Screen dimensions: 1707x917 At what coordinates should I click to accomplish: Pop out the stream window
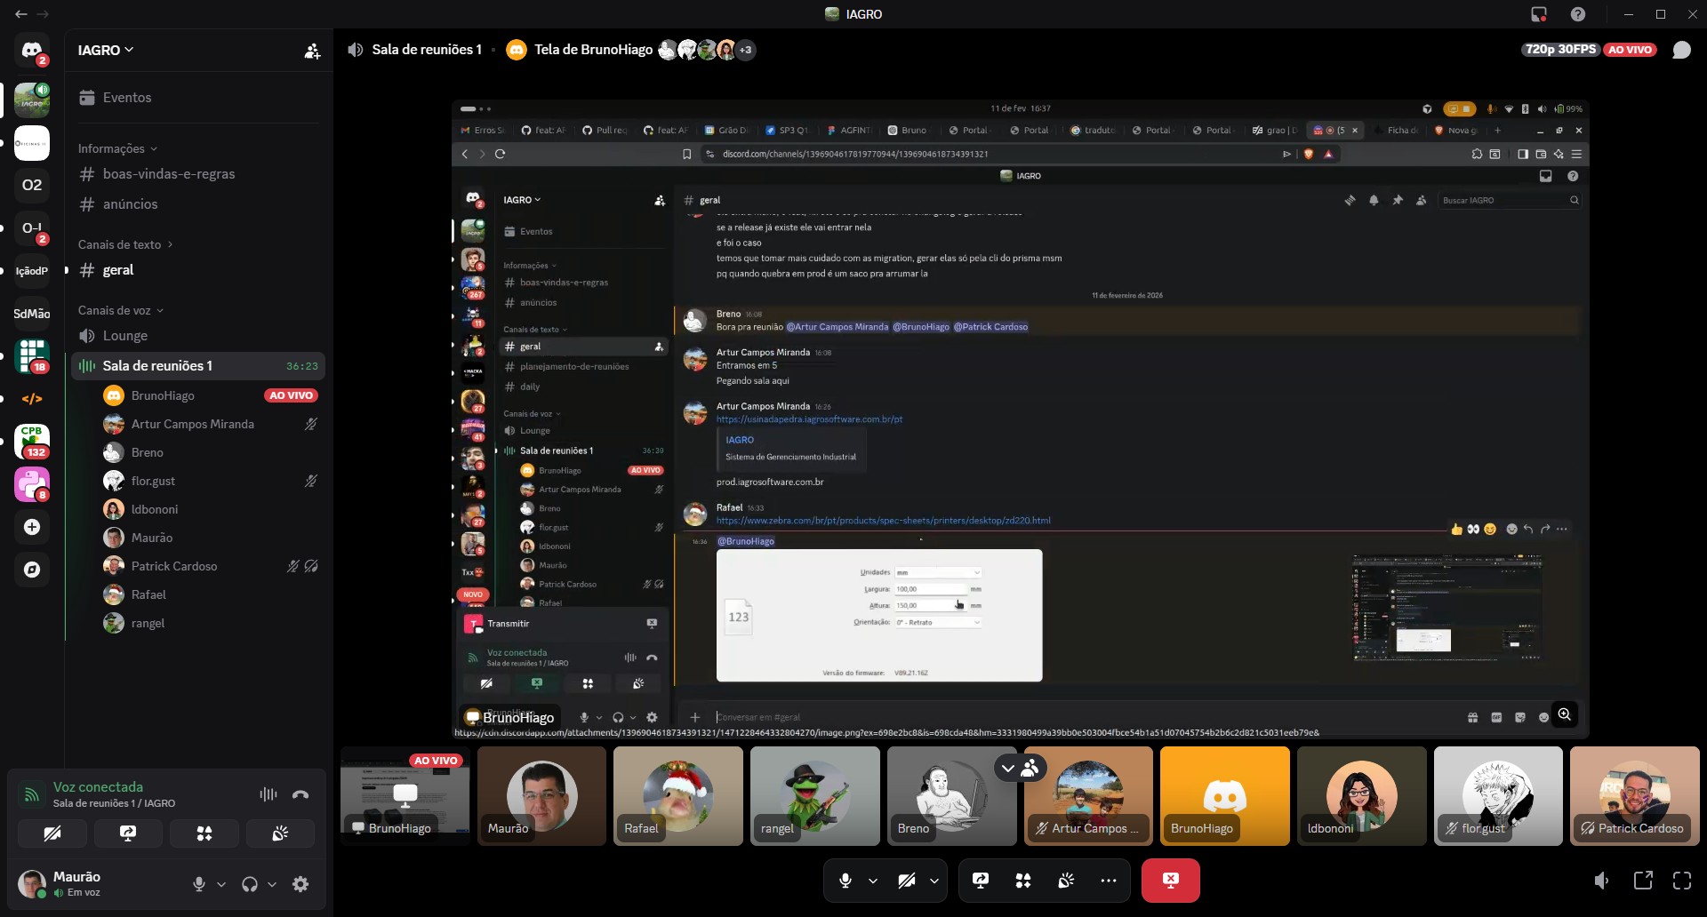click(1643, 880)
